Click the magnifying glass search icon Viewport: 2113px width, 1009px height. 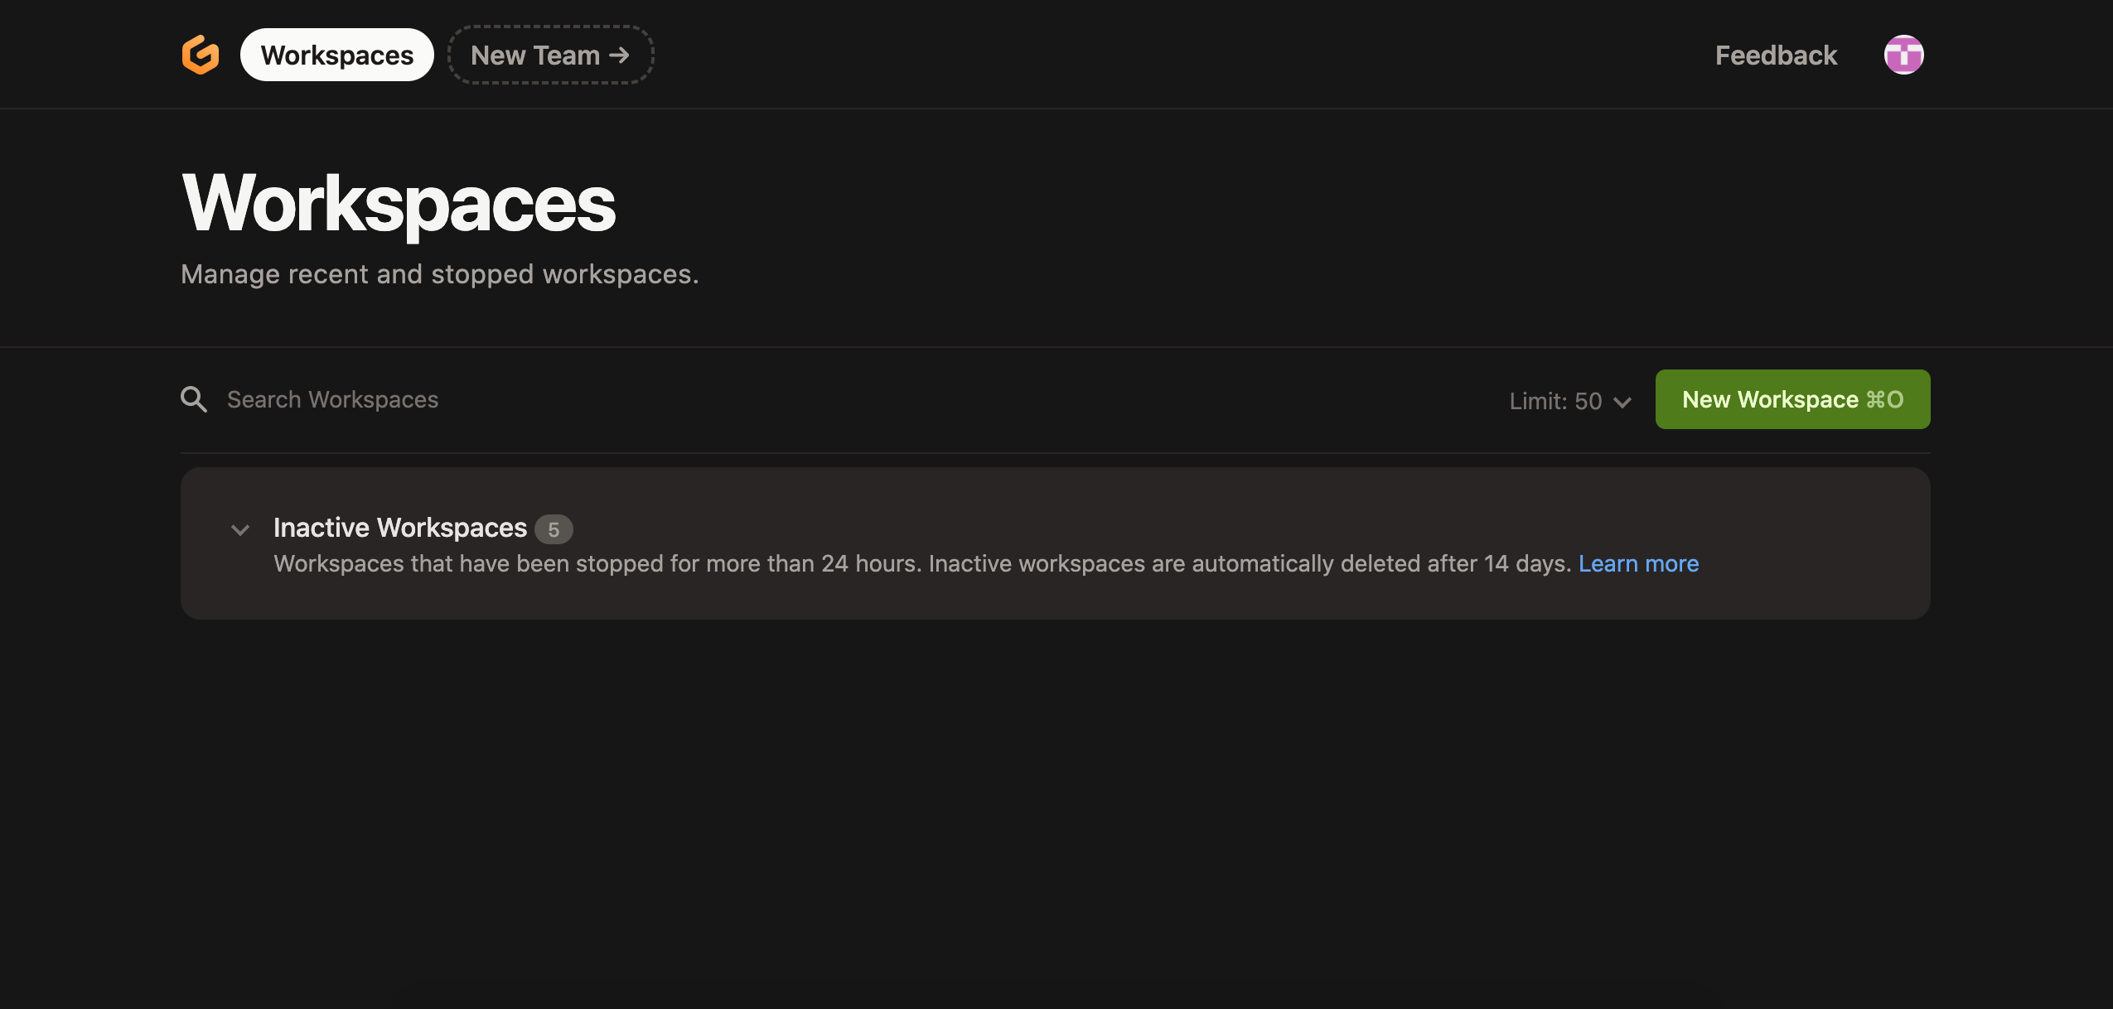[194, 399]
